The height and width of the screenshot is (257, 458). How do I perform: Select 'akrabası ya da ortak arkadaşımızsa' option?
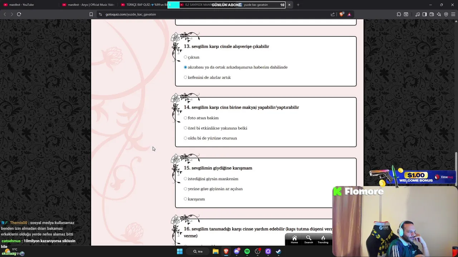point(185,67)
